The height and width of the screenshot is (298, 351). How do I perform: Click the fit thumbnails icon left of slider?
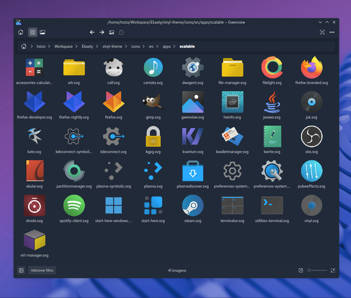[x=301, y=270]
